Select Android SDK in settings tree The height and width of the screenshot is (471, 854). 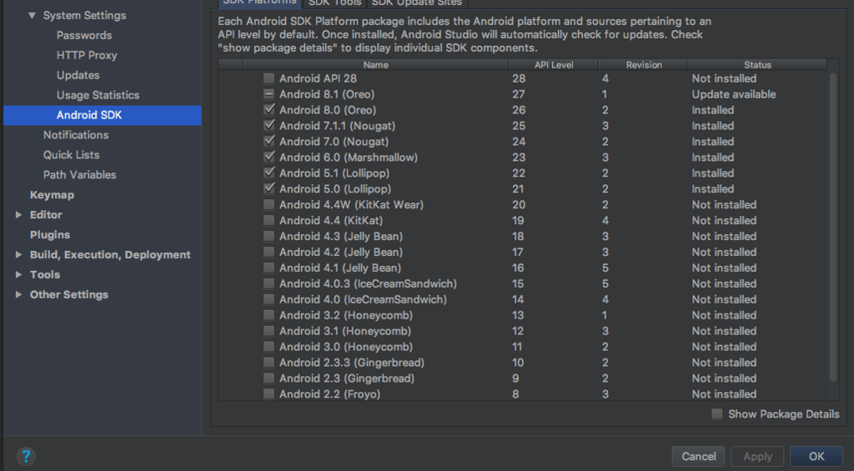pyautogui.click(x=103, y=115)
